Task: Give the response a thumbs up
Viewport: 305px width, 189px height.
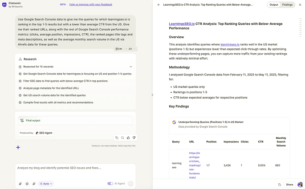Action: pyautogui.click(x=128, y=138)
